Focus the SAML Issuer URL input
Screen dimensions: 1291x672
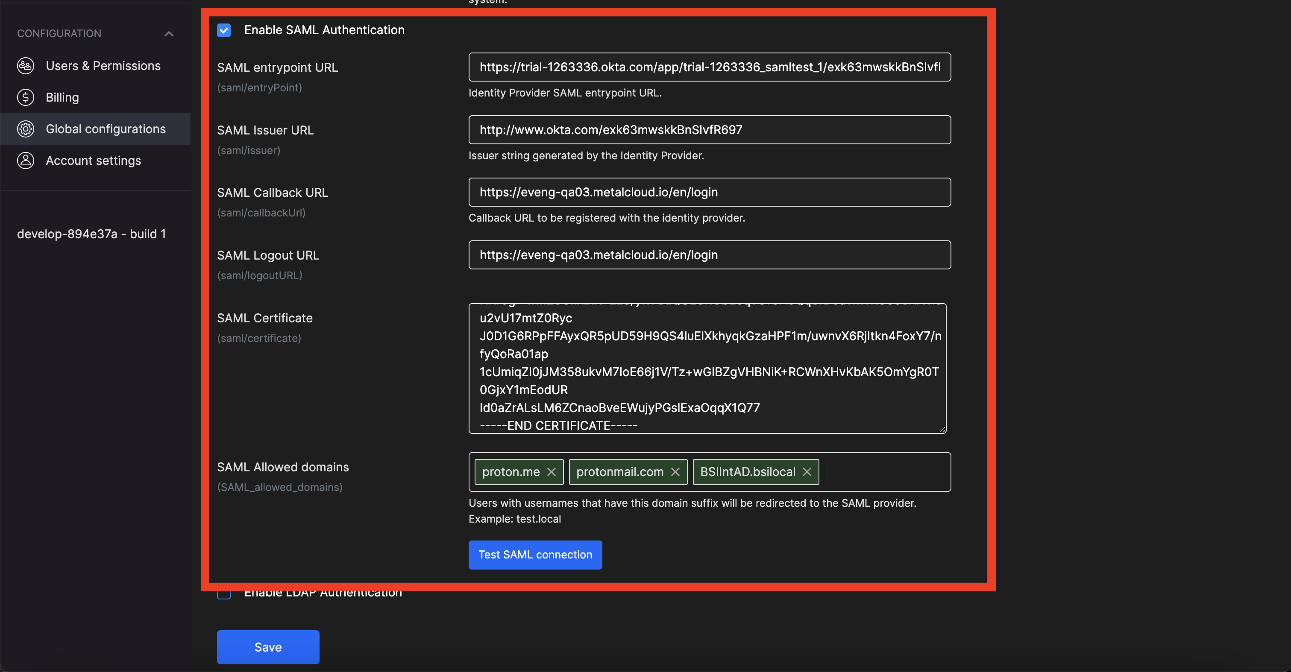pos(709,130)
